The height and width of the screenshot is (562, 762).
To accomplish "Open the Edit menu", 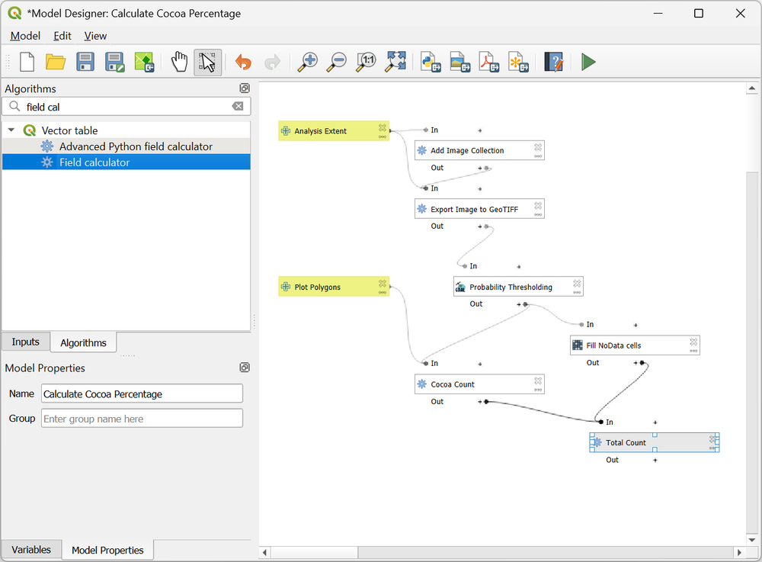I will tap(62, 36).
